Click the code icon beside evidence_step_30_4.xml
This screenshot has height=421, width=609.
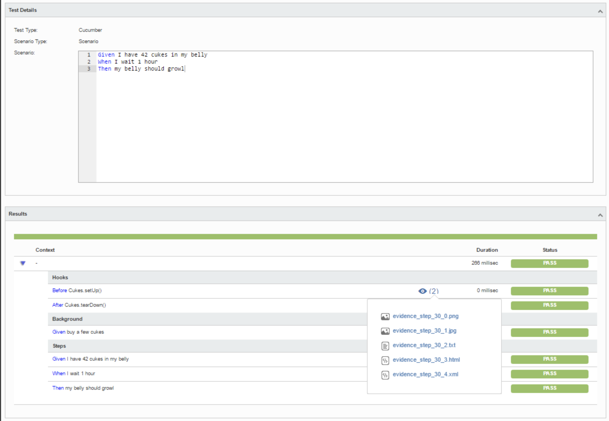tap(385, 375)
